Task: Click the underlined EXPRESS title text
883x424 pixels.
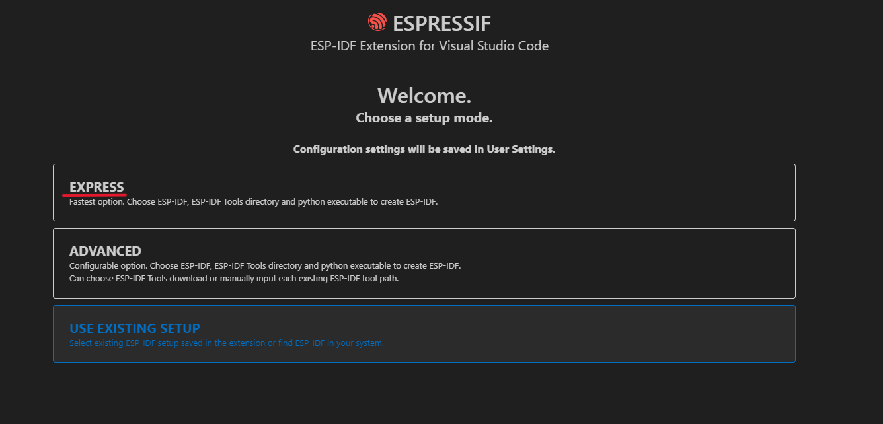Action: [96, 187]
